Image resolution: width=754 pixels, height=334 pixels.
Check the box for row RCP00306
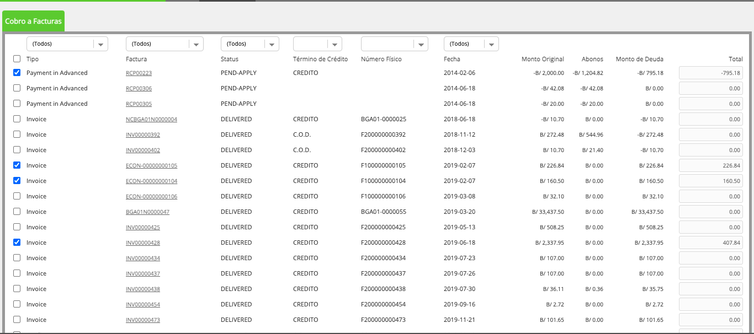(17, 88)
